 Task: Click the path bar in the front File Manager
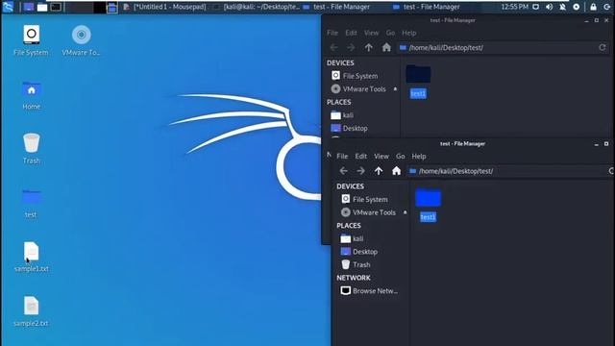510,171
